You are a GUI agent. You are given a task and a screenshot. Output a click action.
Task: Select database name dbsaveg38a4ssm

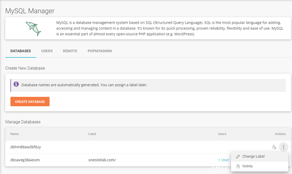(26, 160)
